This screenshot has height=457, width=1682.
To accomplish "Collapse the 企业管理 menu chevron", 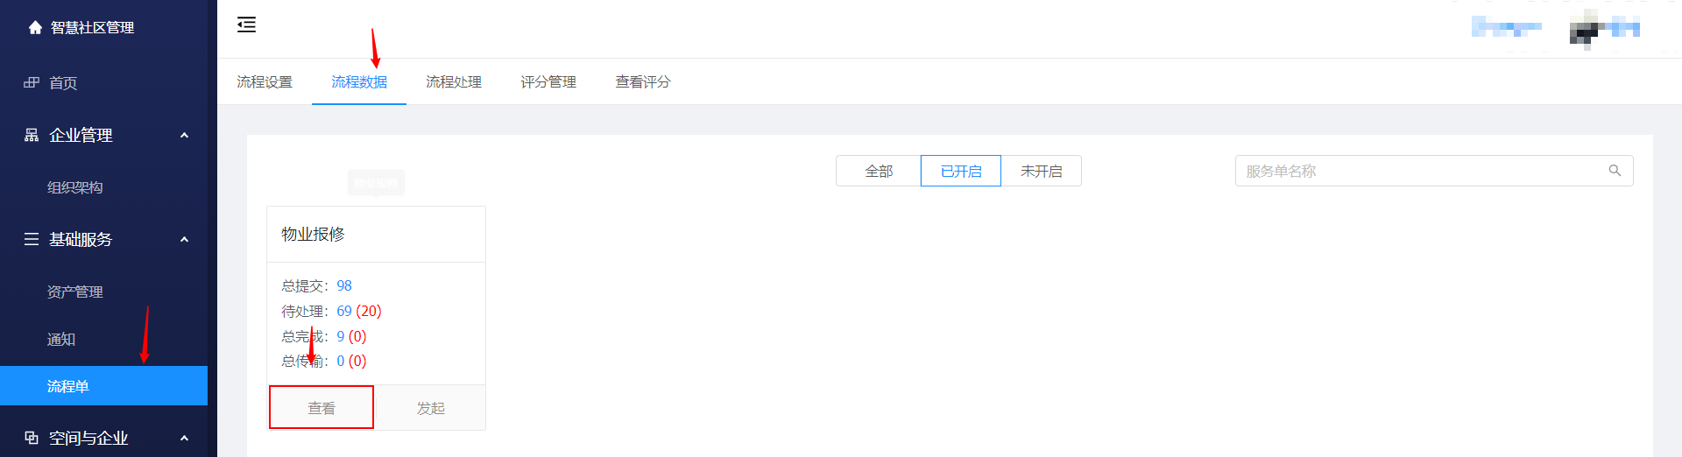I will click(x=184, y=135).
